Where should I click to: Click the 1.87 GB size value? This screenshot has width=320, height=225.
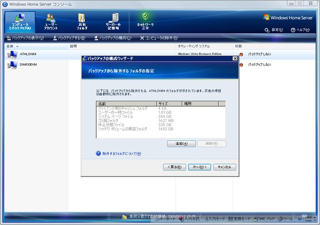pyautogui.click(x=165, y=112)
